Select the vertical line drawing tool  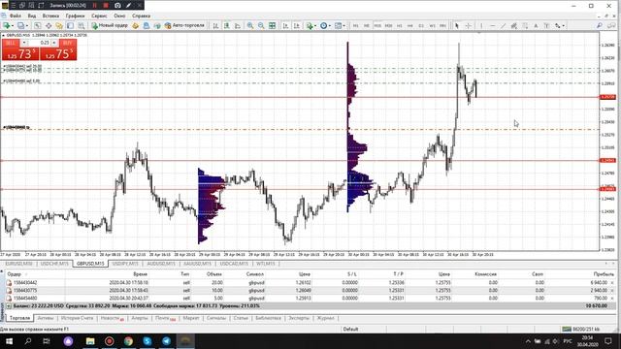pos(481,25)
